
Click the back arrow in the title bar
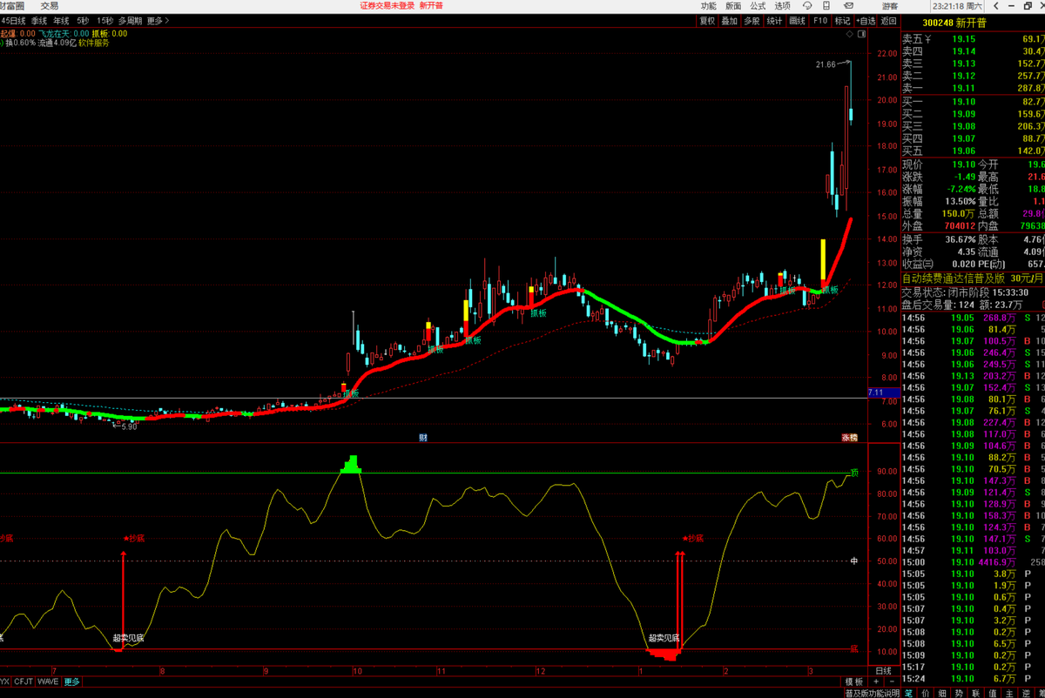(x=996, y=5)
